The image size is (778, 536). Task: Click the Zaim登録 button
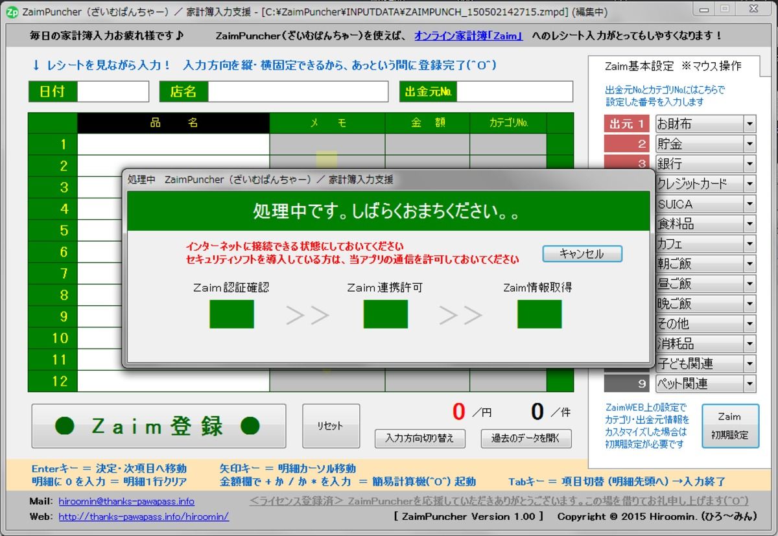coord(159,426)
